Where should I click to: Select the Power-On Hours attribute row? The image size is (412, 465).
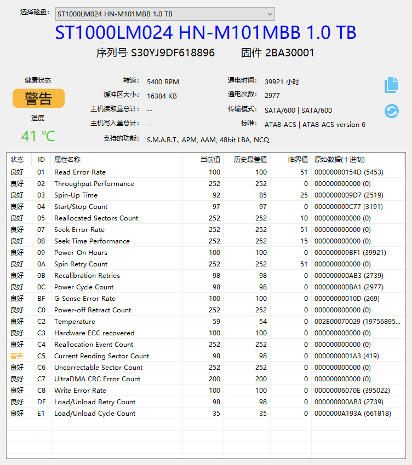coord(81,253)
